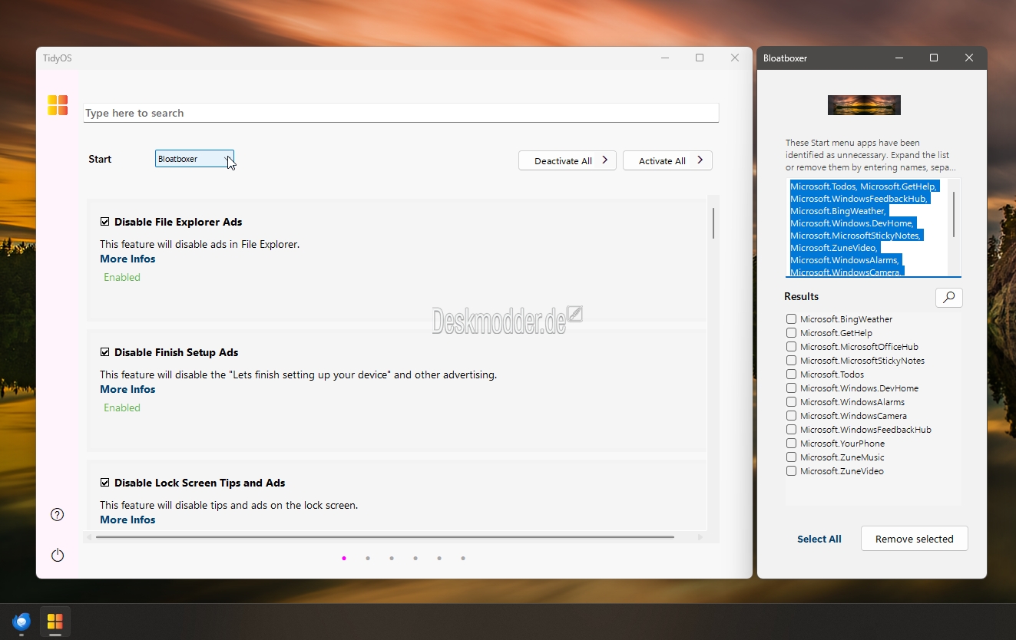Open More Infos under Disable Finish Setup Ads
Screen dimensions: 1016x640
pos(127,389)
